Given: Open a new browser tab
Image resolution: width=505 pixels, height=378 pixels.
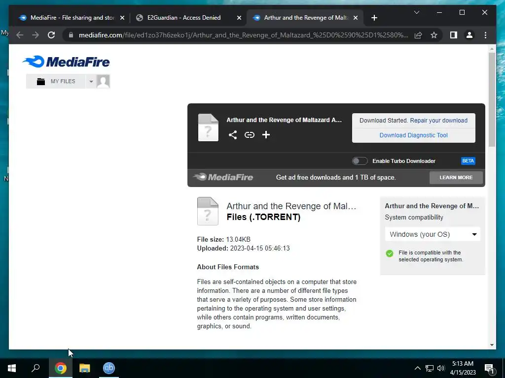Looking at the screenshot, I should point(374,18).
